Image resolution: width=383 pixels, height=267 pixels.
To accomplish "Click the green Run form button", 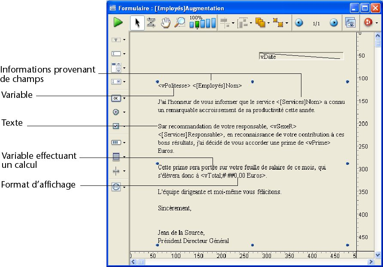I will point(118,23).
